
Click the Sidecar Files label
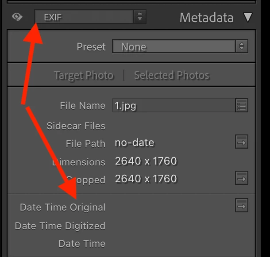click(76, 126)
